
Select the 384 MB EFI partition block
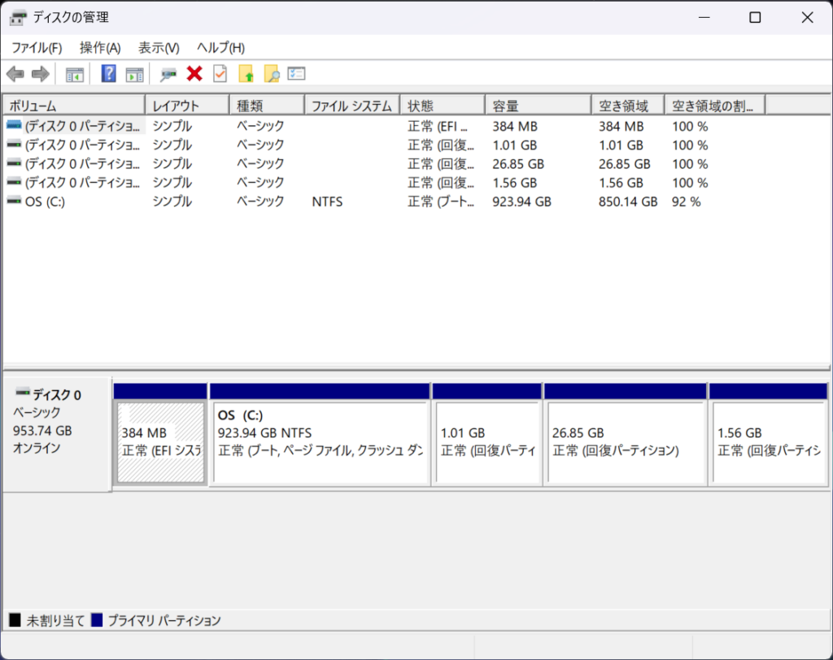(x=161, y=442)
